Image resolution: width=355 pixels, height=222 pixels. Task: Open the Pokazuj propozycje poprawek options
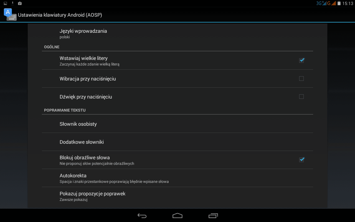pyautogui.click(x=177, y=196)
